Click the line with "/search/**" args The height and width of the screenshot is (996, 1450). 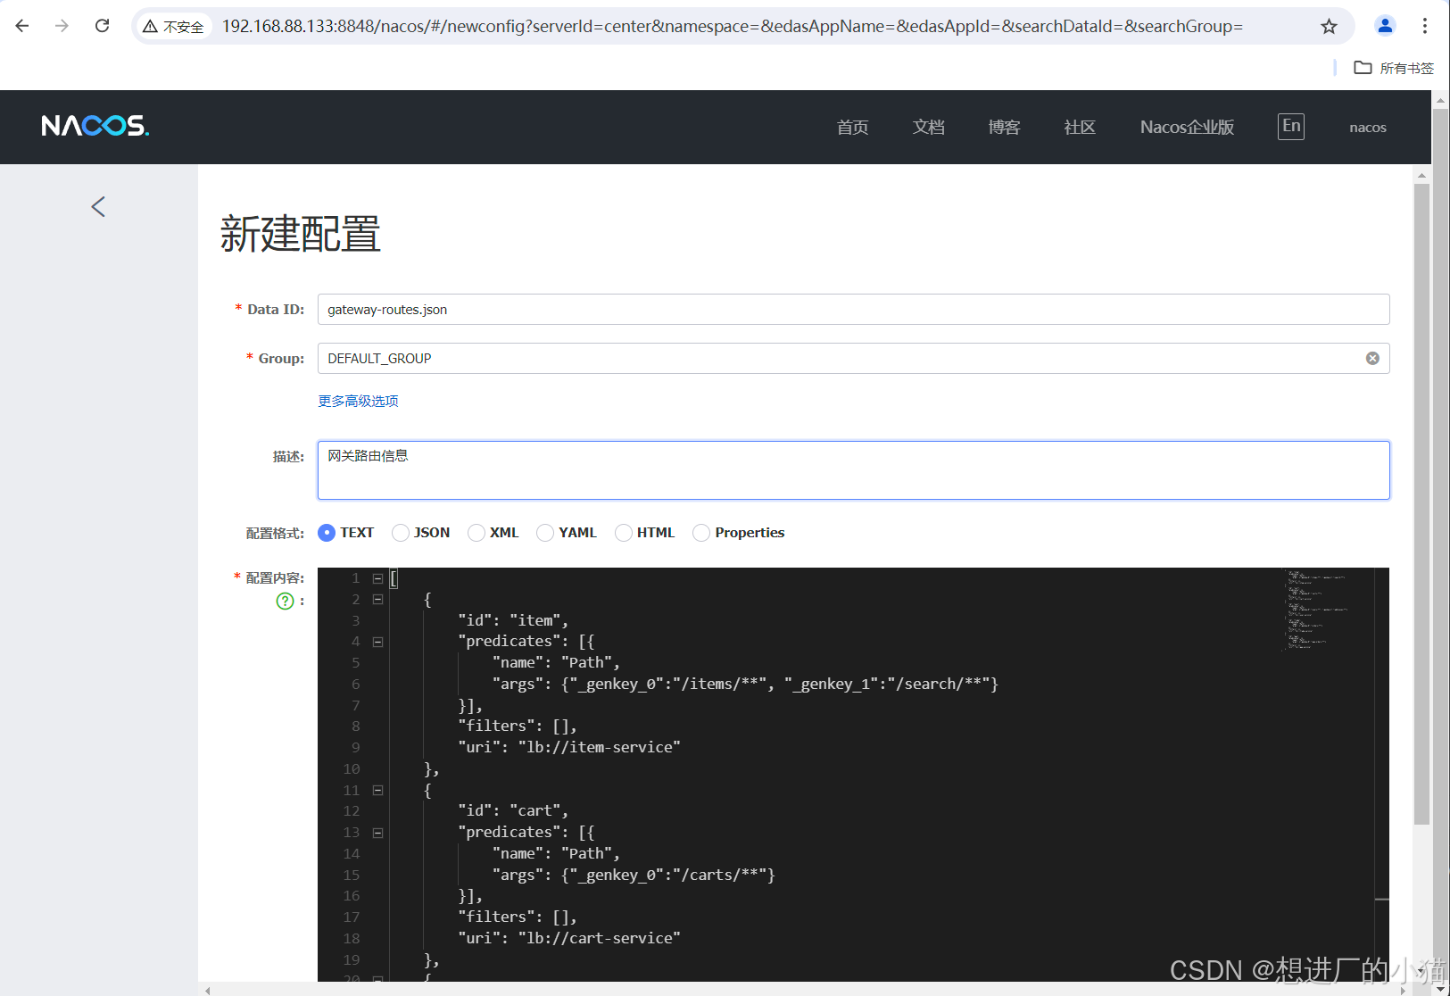click(745, 684)
